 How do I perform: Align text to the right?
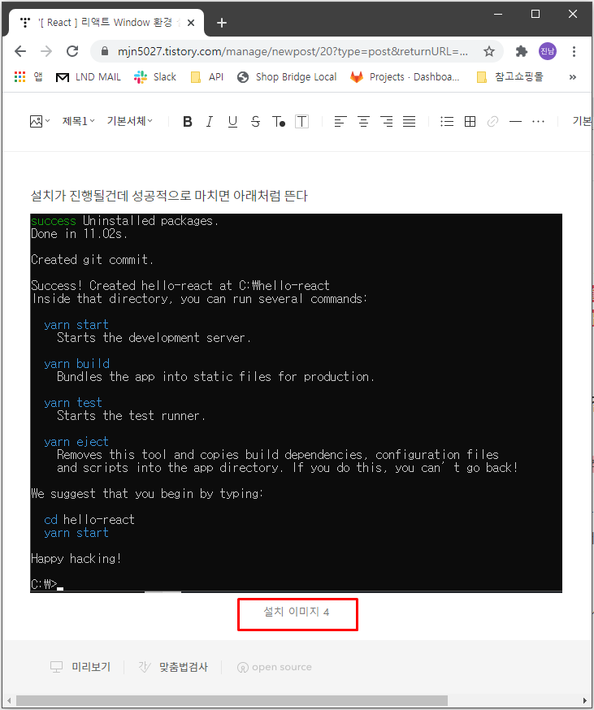[387, 121]
